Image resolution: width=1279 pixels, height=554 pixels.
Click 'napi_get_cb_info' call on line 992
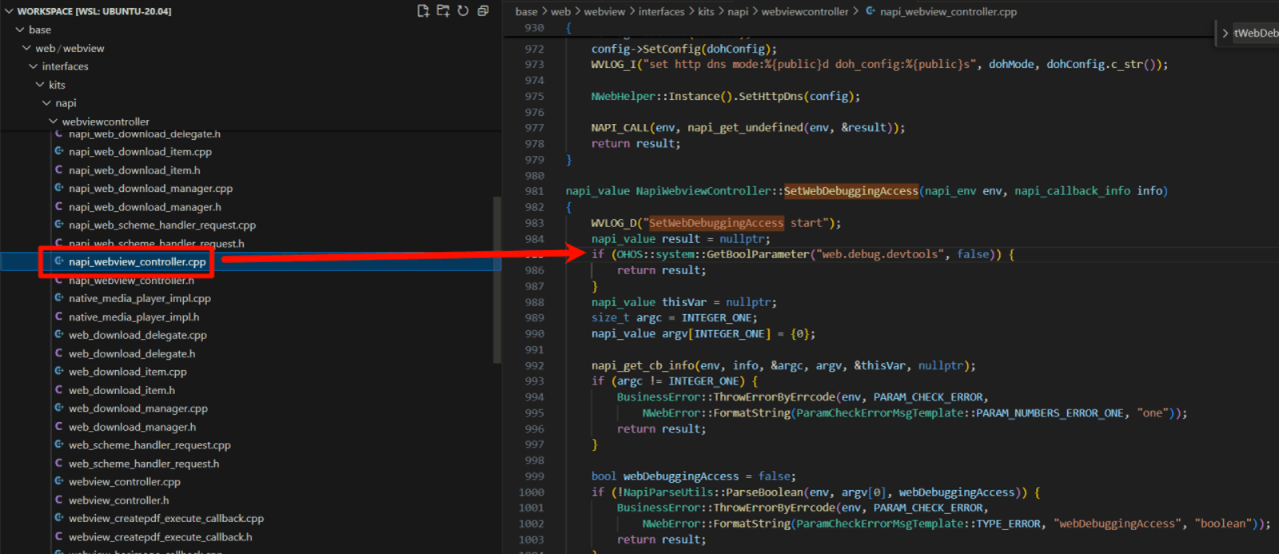coord(643,365)
